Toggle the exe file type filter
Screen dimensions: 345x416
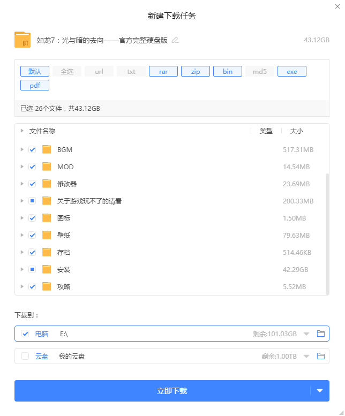(x=291, y=71)
